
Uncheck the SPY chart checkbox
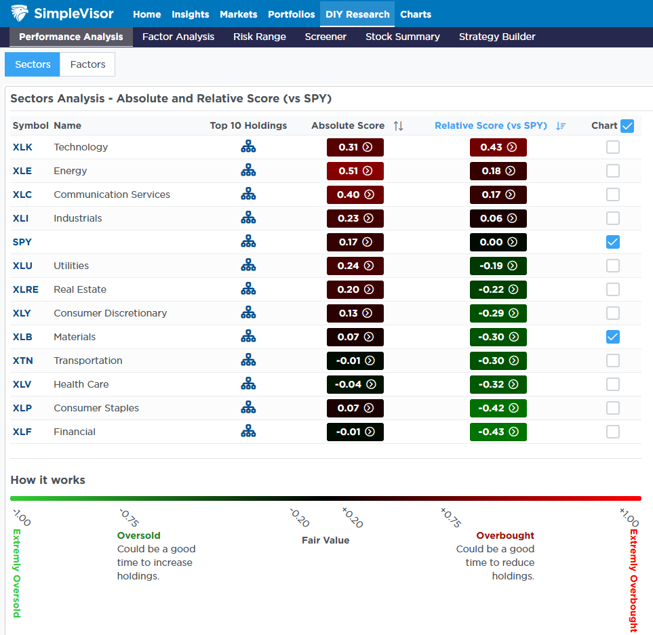pyautogui.click(x=612, y=242)
